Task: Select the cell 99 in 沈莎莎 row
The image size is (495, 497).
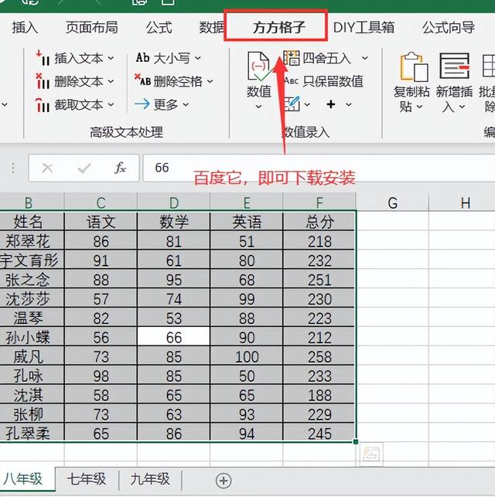Action: click(x=247, y=298)
